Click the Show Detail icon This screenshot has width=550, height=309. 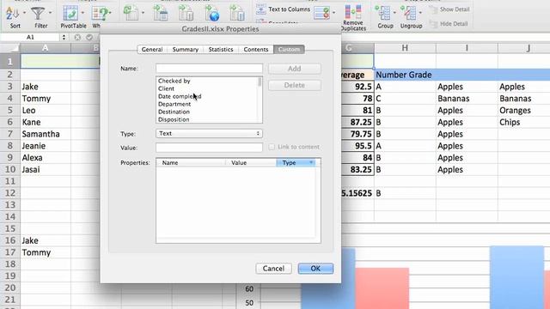pyautogui.click(x=433, y=9)
